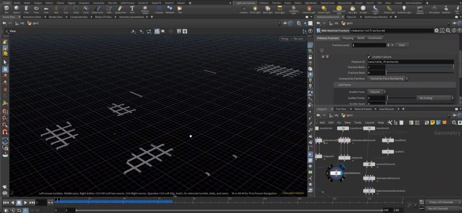462x213 pixels.
Task: Open the Material Palette tab
Action: 363,109
